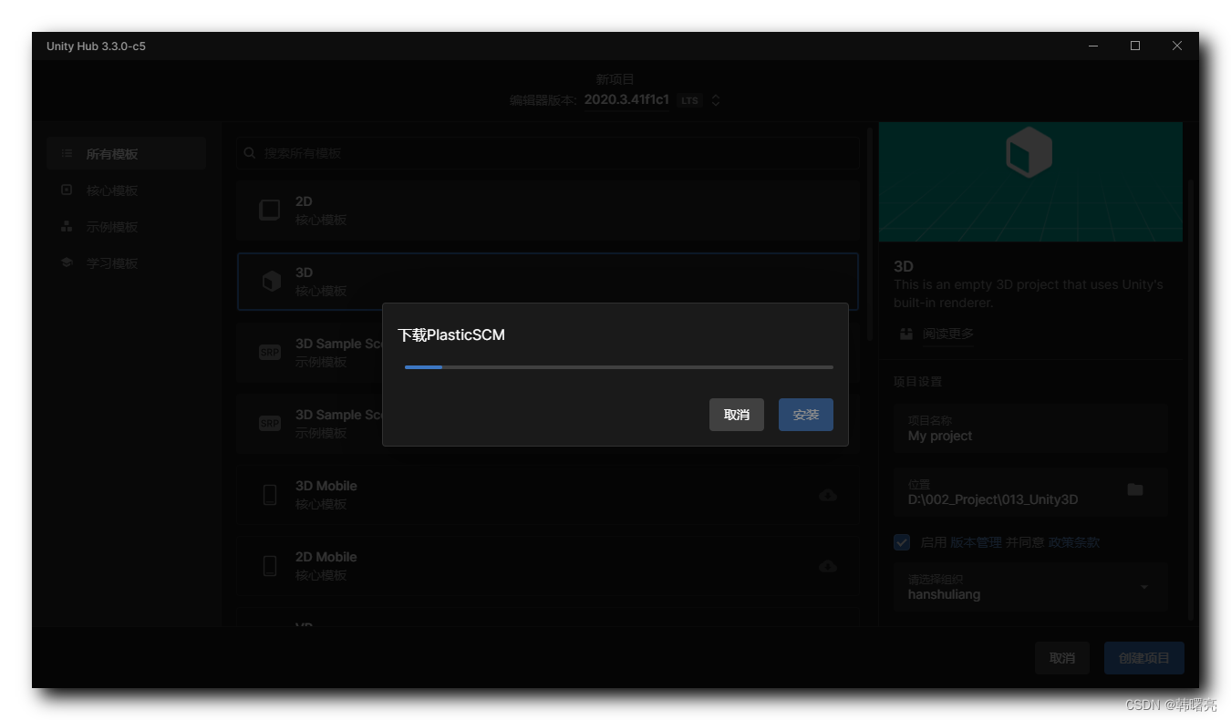Screen dimensions: 1231x720
Task: Click the 创建项目 create project button
Action: coord(1144,658)
